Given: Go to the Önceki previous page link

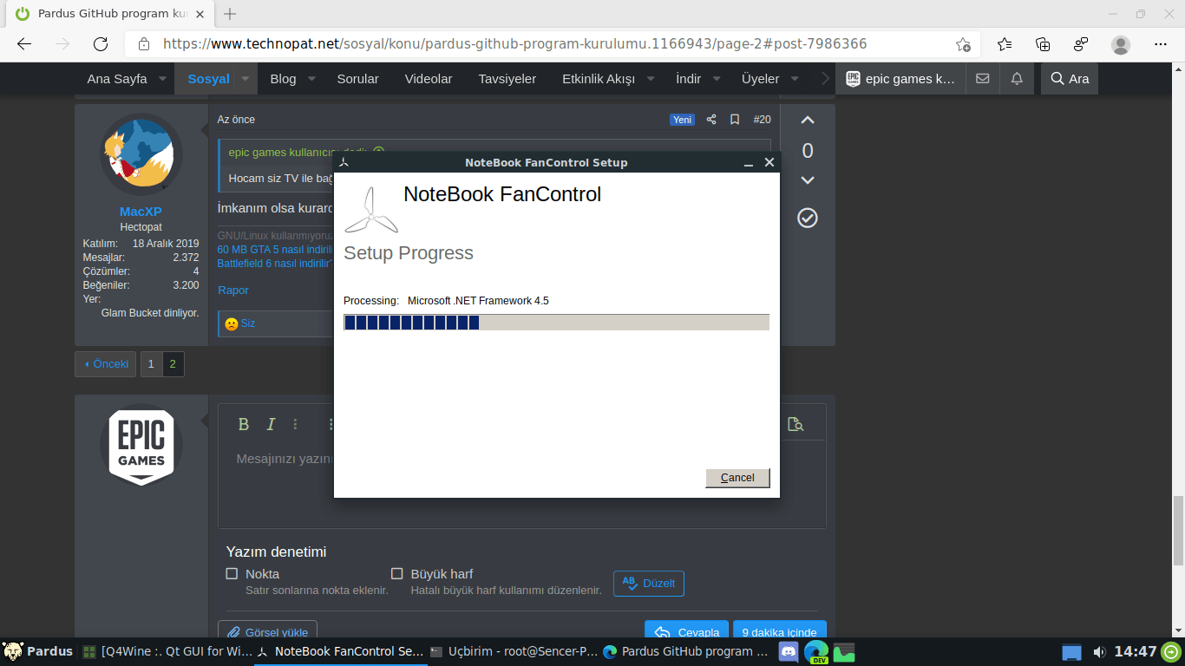Looking at the screenshot, I should pyautogui.click(x=106, y=364).
